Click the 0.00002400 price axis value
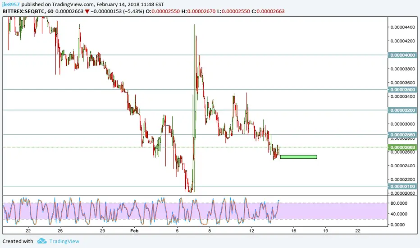The width and height of the screenshot is (420, 248). [x=402, y=165]
